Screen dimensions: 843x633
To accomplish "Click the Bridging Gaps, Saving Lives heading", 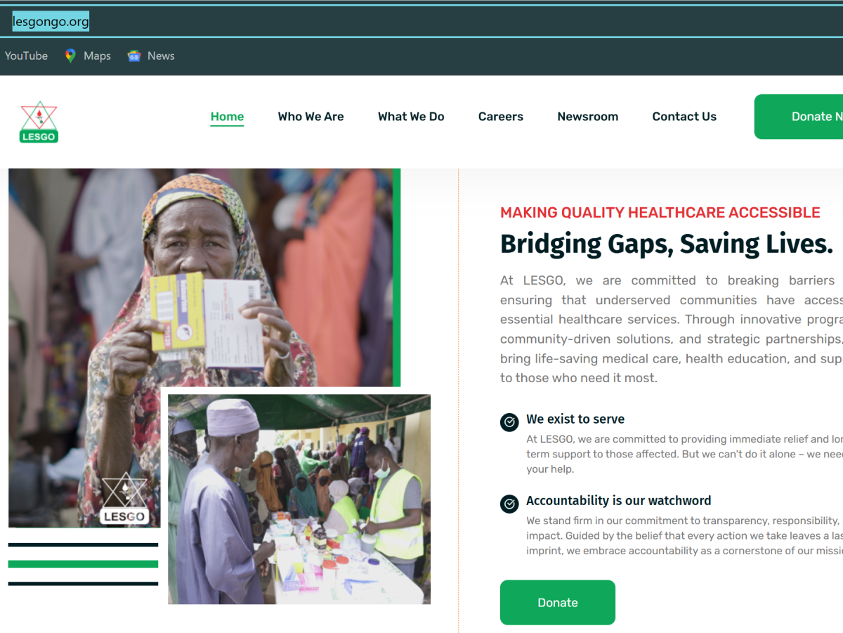I will (666, 244).
